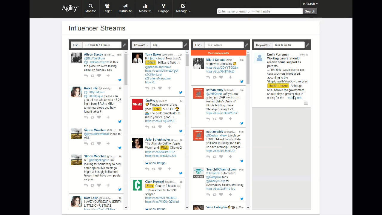Screen dimensions: 382x215
Task: Retweet Simon Meechan's Head to Aldi tweet
Action: pos(93,144)
